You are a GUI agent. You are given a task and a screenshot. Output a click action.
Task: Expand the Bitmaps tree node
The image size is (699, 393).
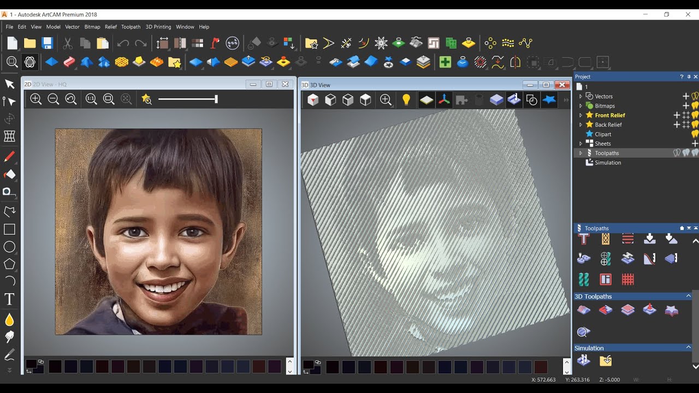pos(580,106)
